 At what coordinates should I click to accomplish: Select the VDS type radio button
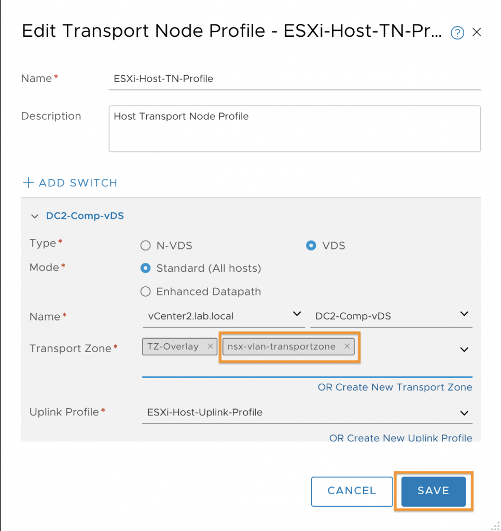pyautogui.click(x=311, y=245)
